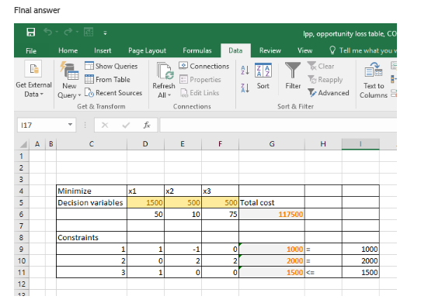Click Advanced filter button
Image resolution: width=421 pixels, height=303 pixels.
point(329,93)
